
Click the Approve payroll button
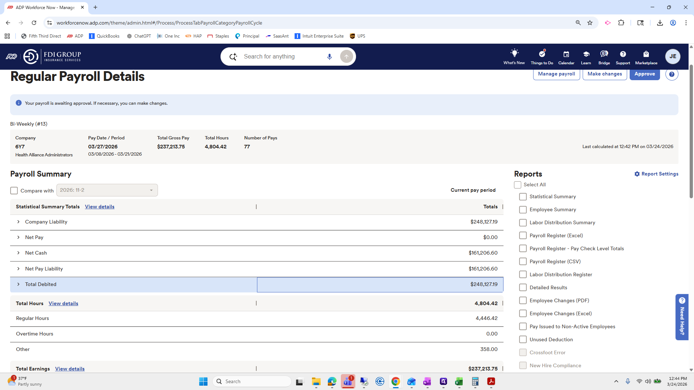tap(644, 74)
